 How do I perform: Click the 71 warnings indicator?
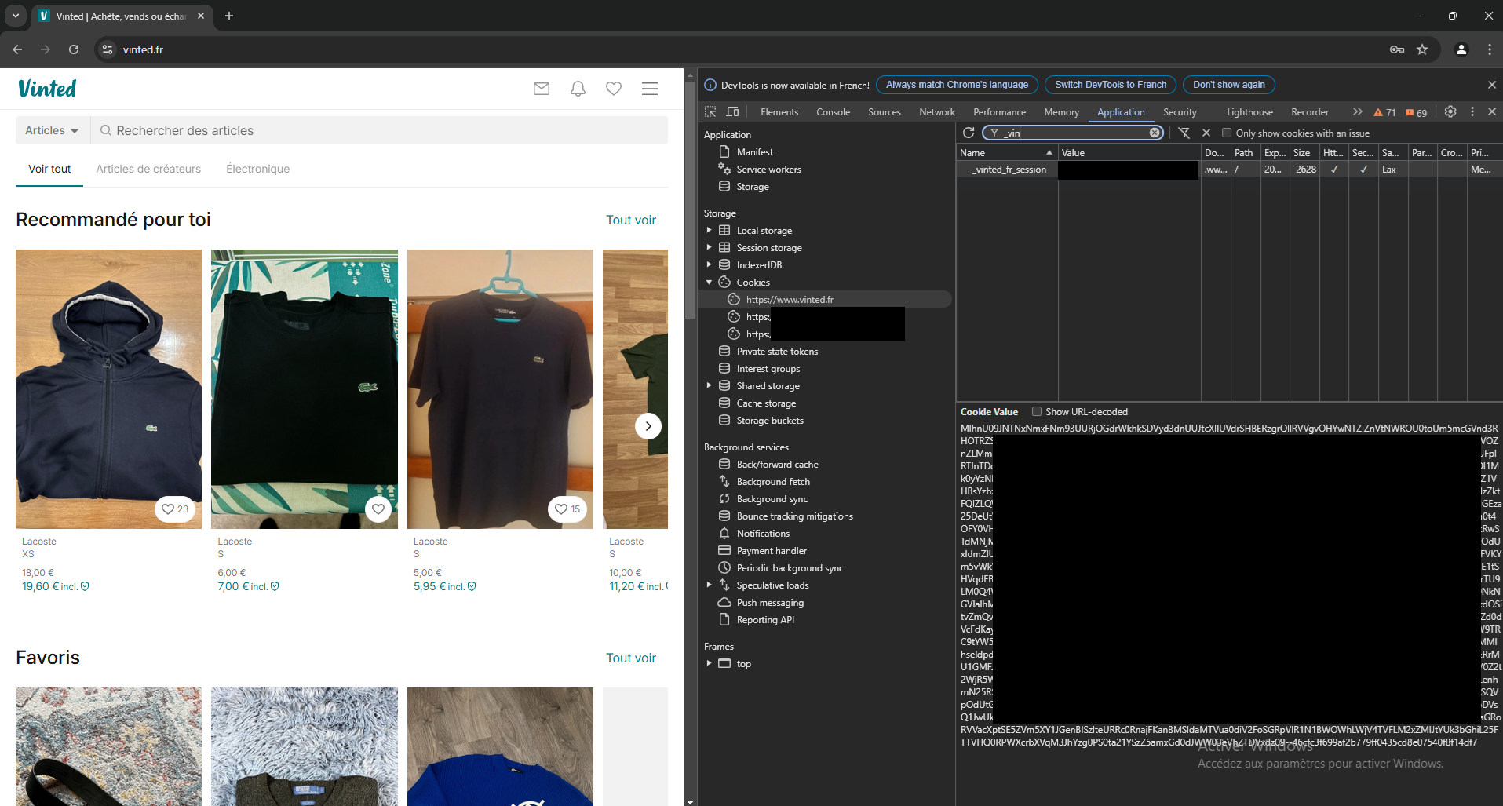coord(1384,112)
